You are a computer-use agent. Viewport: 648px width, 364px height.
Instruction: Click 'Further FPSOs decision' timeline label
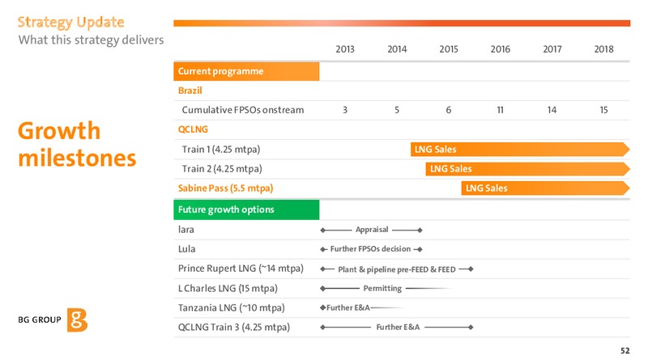click(370, 249)
